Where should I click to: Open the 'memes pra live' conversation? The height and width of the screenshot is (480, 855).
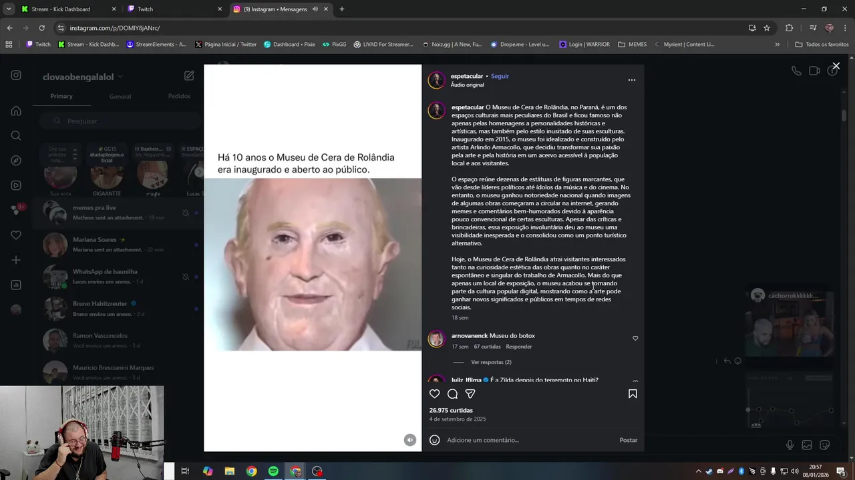pos(118,213)
